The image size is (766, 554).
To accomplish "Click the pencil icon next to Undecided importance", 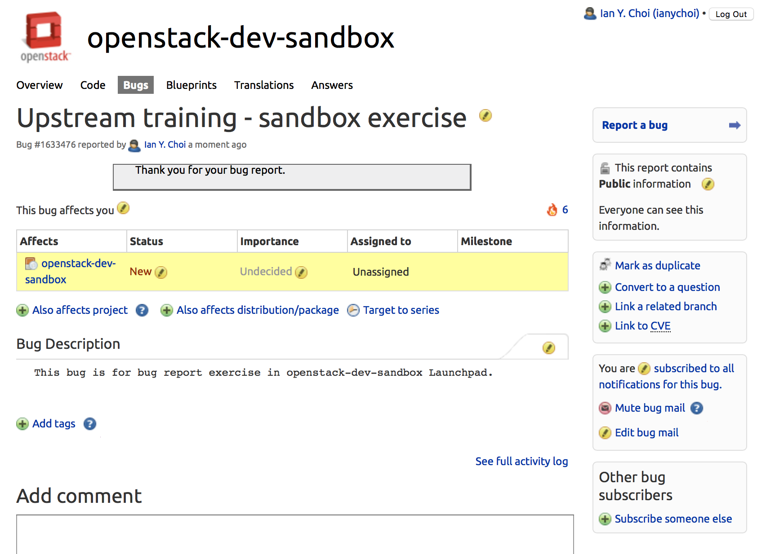I will (x=301, y=273).
